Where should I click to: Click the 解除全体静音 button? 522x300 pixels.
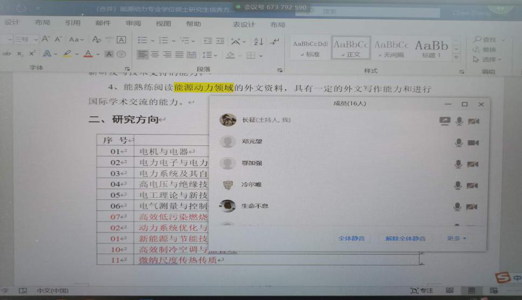point(405,238)
